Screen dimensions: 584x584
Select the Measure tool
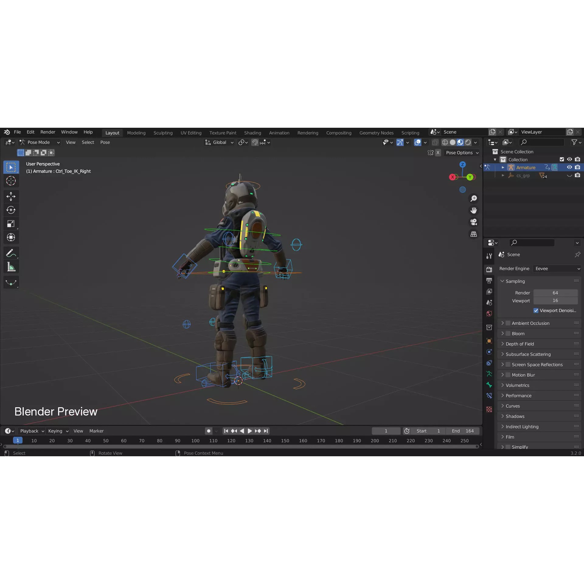(x=11, y=267)
